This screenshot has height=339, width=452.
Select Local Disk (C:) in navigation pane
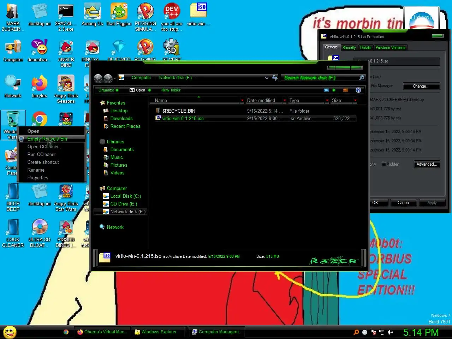(x=125, y=196)
